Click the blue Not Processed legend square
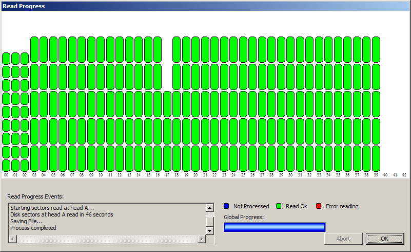411x252 pixels. point(226,206)
